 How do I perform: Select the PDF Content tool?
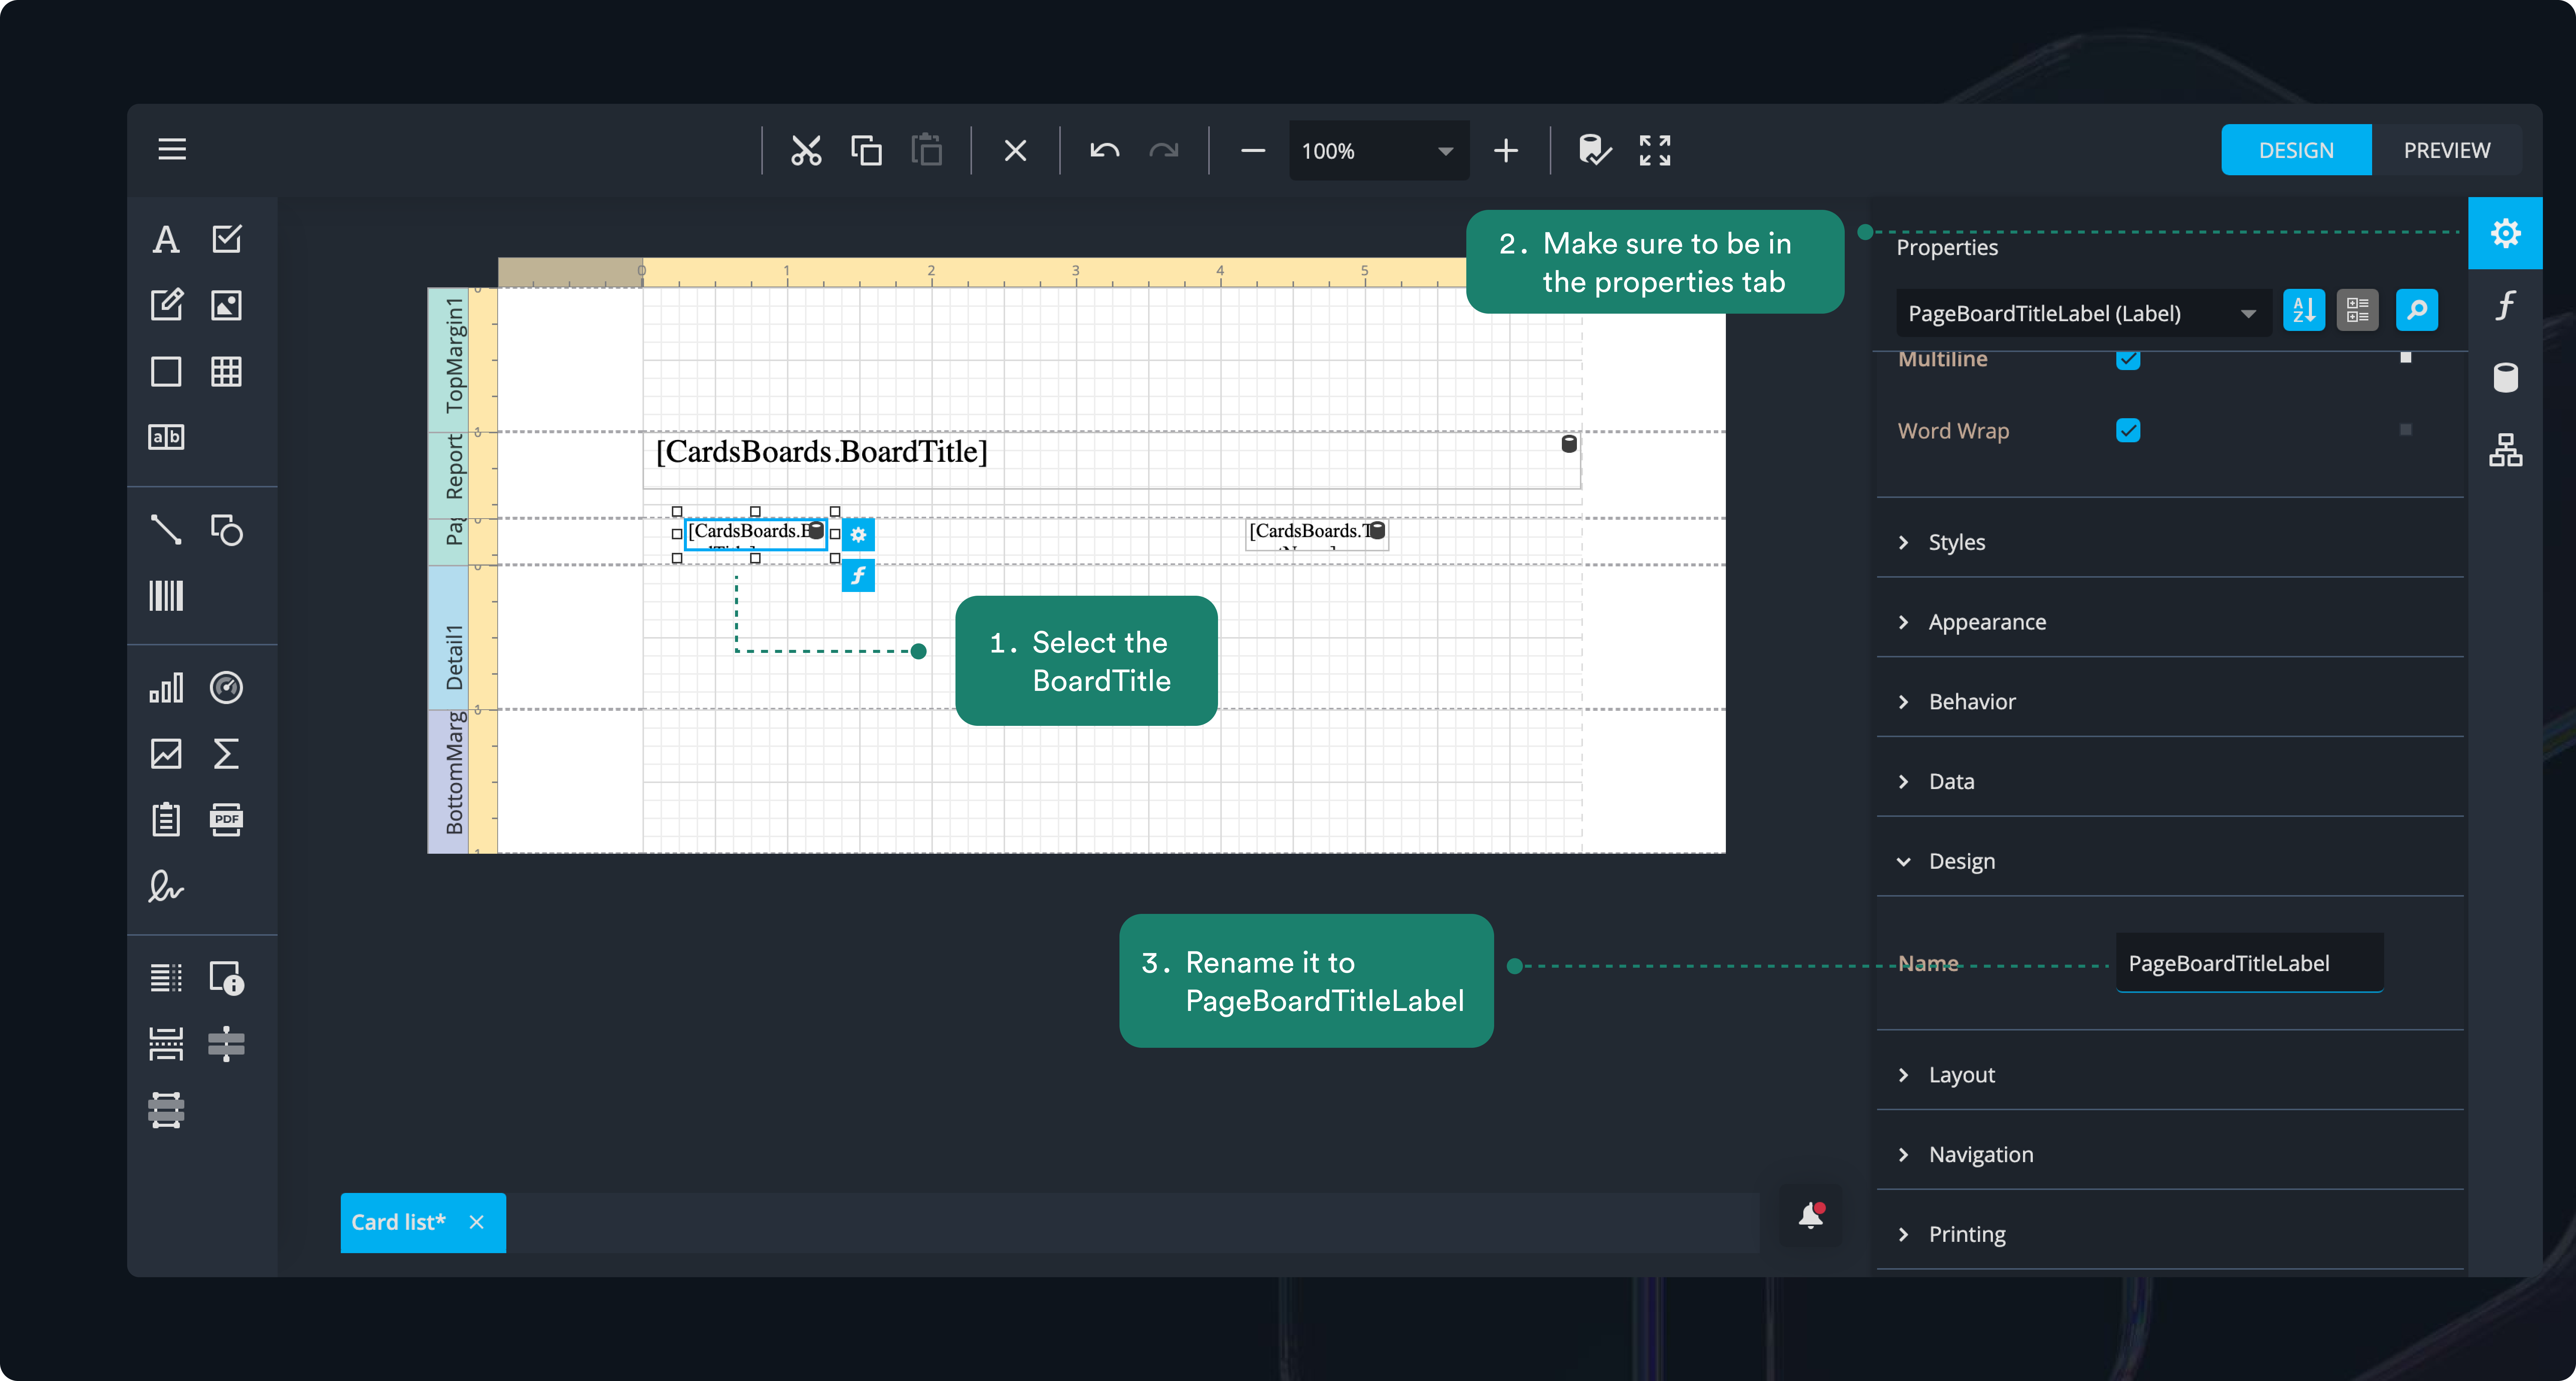point(227,820)
